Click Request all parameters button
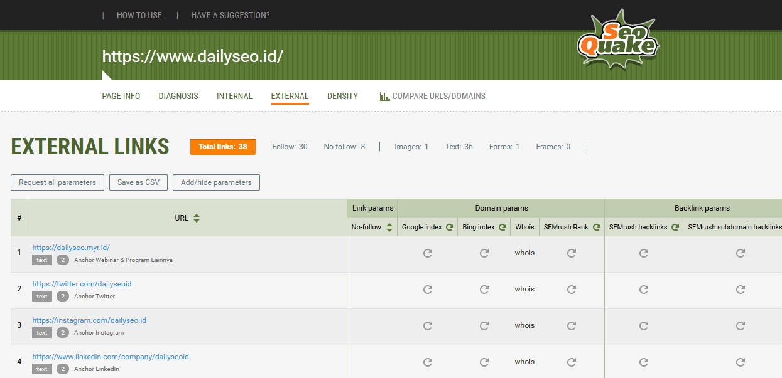The image size is (782, 378). pyautogui.click(x=57, y=182)
